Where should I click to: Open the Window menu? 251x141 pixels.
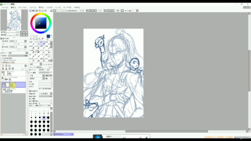(67, 7)
